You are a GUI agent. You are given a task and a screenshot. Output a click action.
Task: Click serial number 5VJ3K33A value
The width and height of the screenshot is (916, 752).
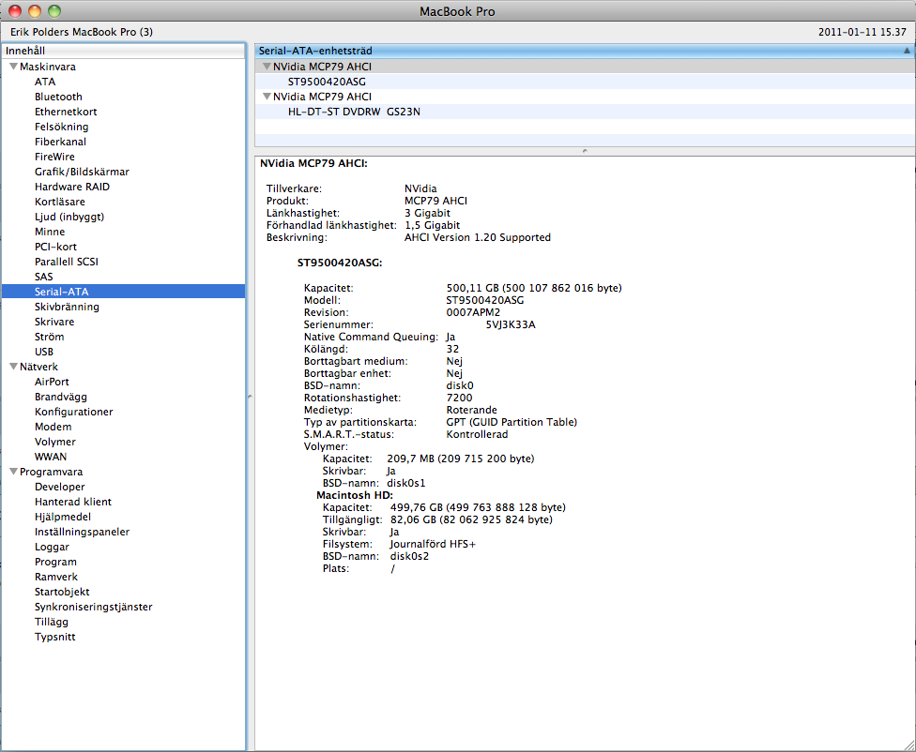pyautogui.click(x=511, y=324)
